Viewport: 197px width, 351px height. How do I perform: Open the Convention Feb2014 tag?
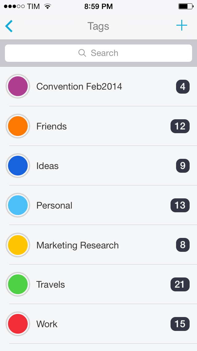79,87
